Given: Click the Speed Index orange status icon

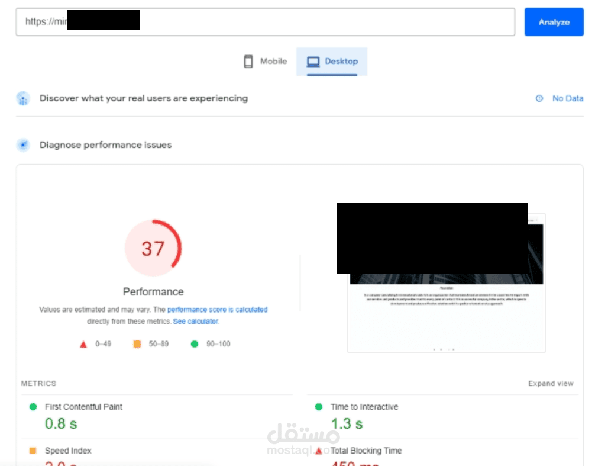Looking at the screenshot, I should point(33,451).
